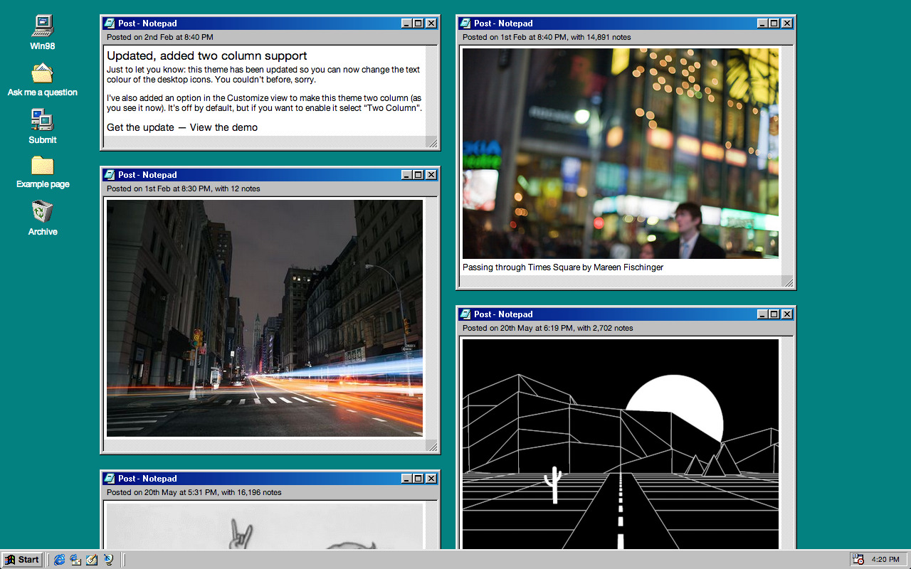911x569 pixels.
Task: Maximize the 2nd Feb text post window
Action: pyautogui.click(x=418, y=23)
